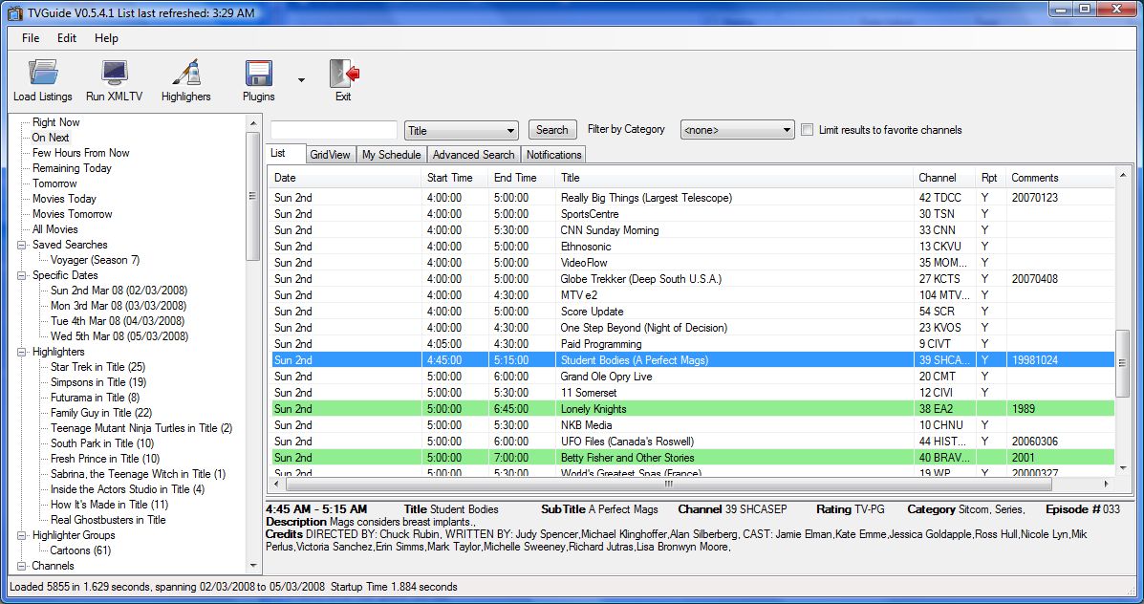This screenshot has height=604, width=1144.
Task: Click listings scroll right arrow
Action: 1107,484
